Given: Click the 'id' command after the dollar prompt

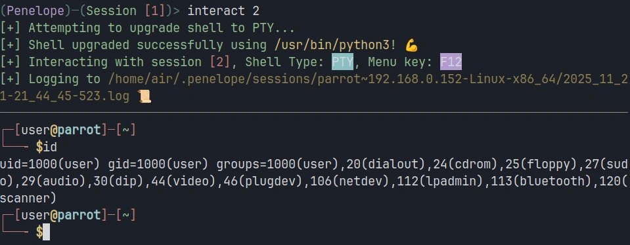Looking at the screenshot, I should pos(50,147).
